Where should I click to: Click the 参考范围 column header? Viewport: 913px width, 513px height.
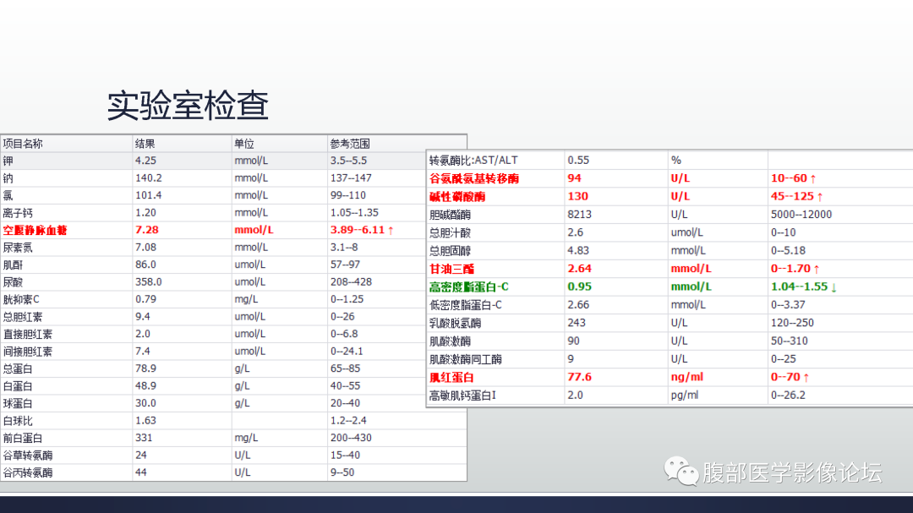(x=350, y=144)
